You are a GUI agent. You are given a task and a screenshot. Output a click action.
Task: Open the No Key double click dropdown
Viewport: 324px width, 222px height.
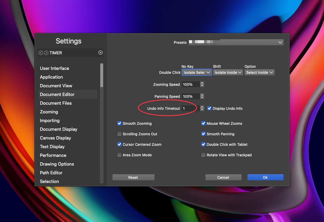tap(197, 72)
